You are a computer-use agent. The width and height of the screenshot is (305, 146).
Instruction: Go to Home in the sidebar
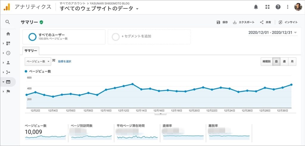click(8, 34)
